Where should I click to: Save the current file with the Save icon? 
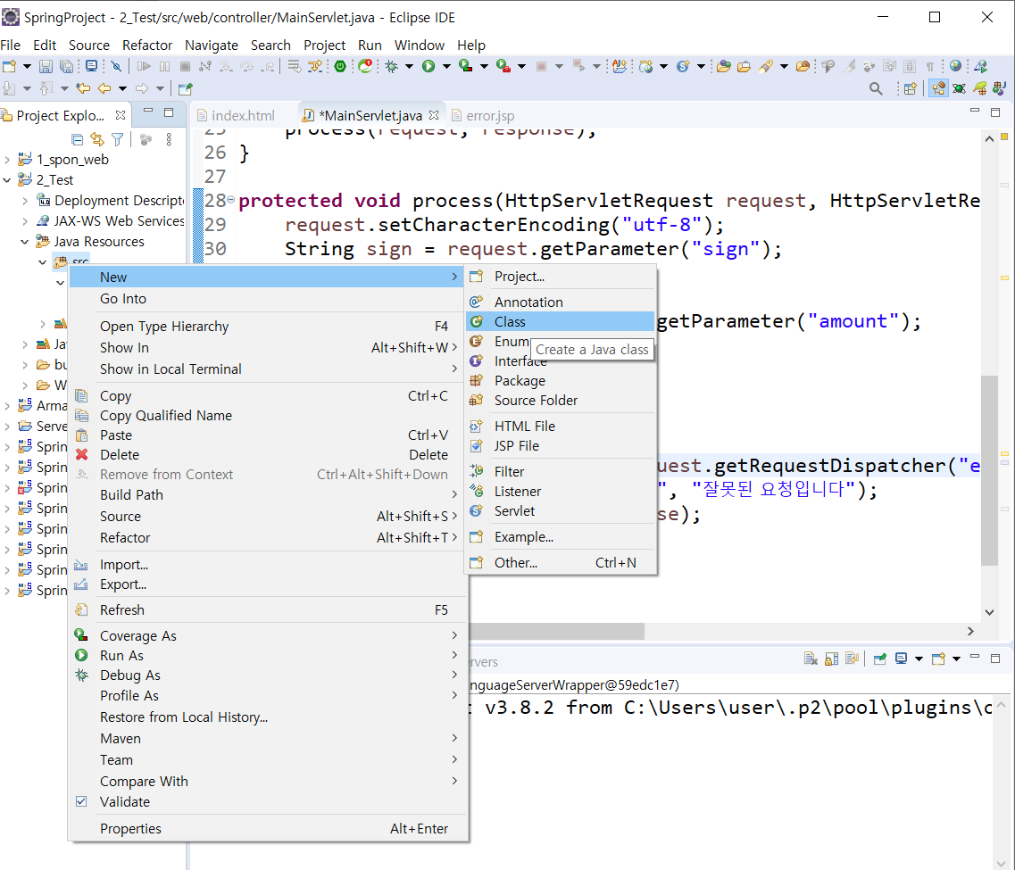point(46,66)
